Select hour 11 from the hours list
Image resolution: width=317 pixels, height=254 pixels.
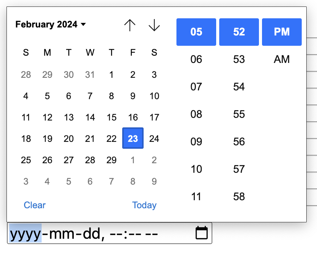pyautogui.click(x=196, y=197)
